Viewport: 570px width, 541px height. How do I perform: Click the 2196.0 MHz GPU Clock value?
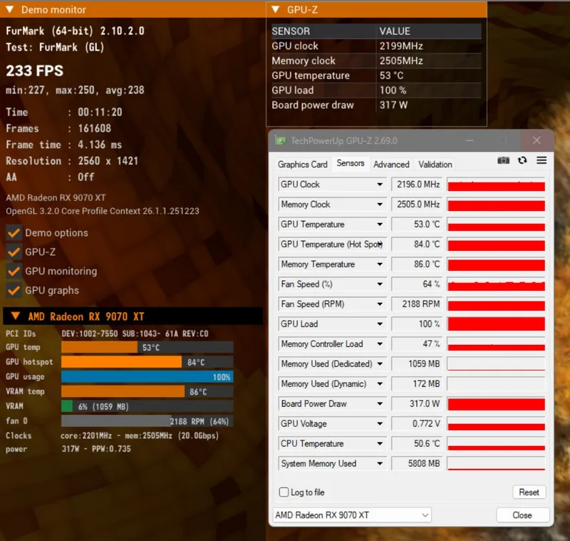[x=417, y=185]
